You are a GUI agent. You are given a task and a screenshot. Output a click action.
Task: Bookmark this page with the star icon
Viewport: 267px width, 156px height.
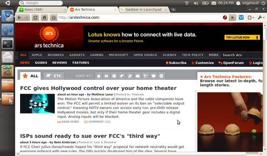click(54, 17)
